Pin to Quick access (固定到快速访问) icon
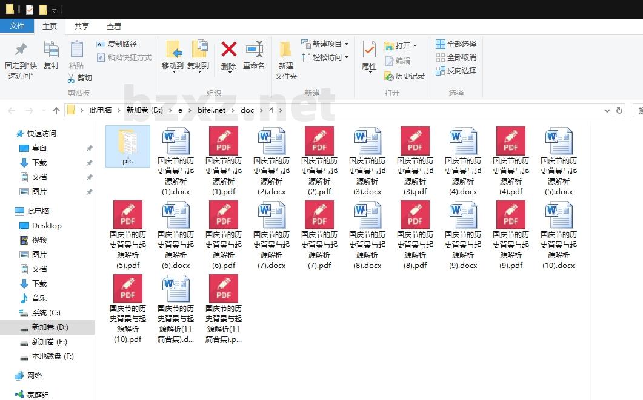This screenshot has width=643, height=400. 21,50
